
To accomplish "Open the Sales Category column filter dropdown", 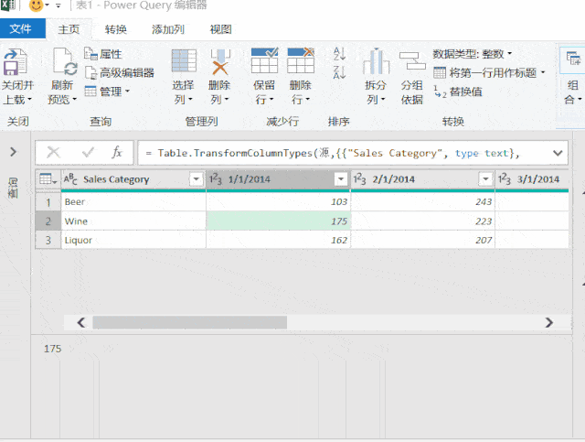I will (x=196, y=179).
